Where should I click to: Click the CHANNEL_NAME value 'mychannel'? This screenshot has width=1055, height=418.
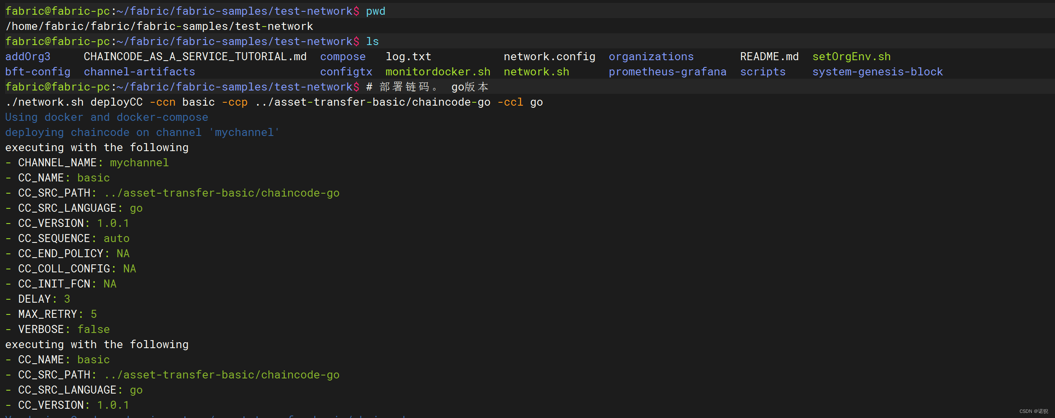pyautogui.click(x=139, y=163)
